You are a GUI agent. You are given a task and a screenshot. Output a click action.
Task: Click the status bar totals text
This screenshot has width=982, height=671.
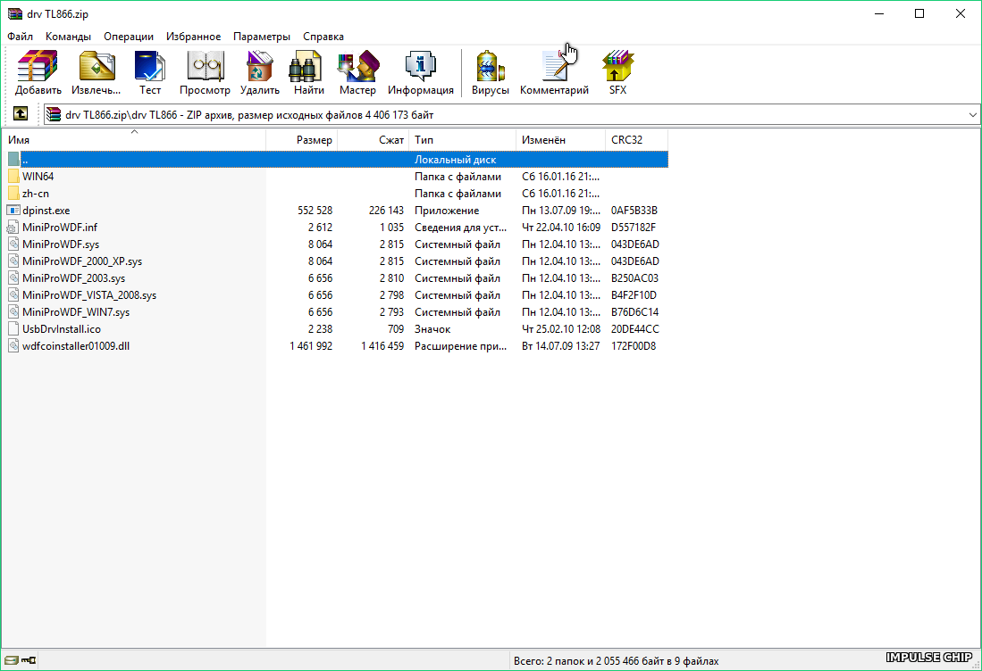617,660
